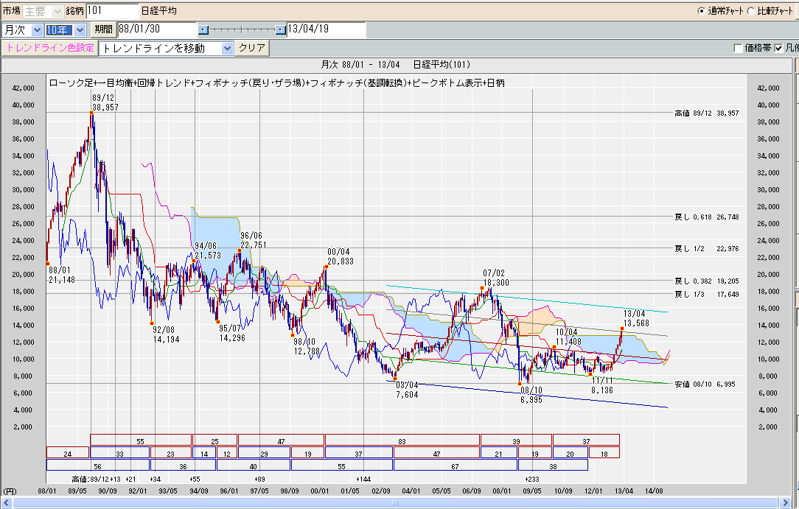Click the 10/04 11,408 peak label
Viewport: 799px width, 509px height.
click(568, 337)
